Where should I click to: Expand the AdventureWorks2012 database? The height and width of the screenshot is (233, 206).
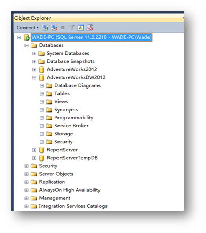point(34,70)
